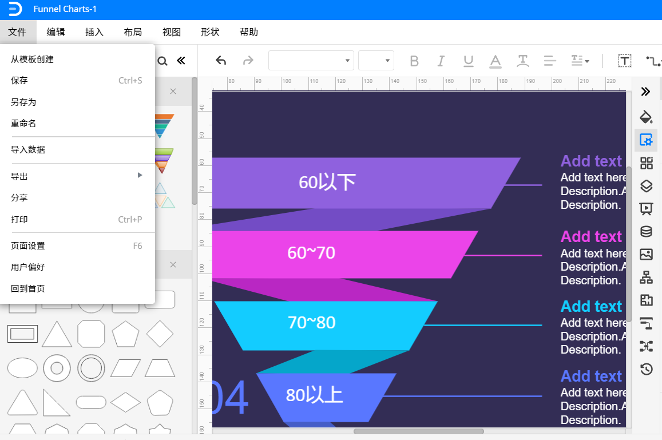The width and height of the screenshot is (662, 440).
Task: Click the undo arrow icon
Action: click(221, 61)
